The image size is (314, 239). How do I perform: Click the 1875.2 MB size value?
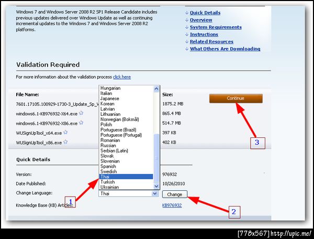click(173, 104)
